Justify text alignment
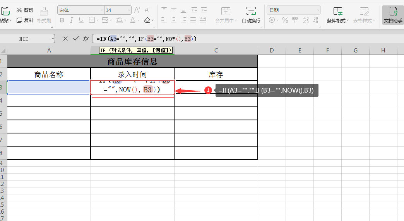 click(x=193, y=20)
